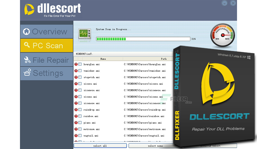Viewport: 257px width, 149px height.
Task: Click the error icon beside sizewe.ani
Action: [x=76, y=83]
